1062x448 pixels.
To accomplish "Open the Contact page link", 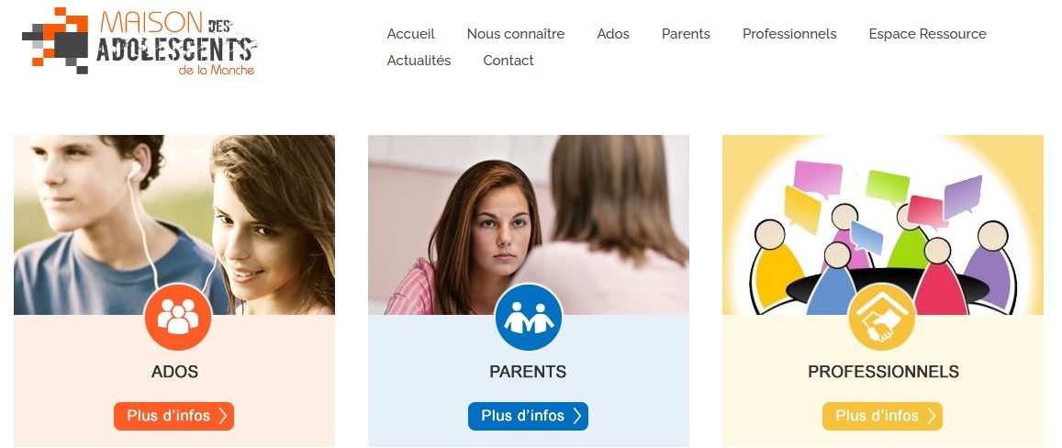I will click(508, 61).
